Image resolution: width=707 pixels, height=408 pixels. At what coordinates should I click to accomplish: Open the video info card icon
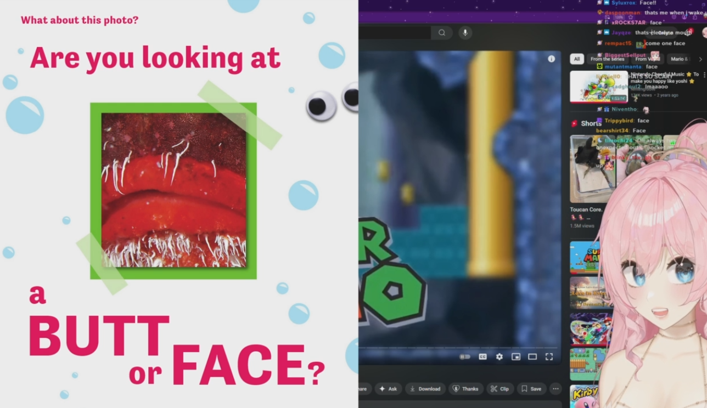pyautogui.click(x=551, y=59)
